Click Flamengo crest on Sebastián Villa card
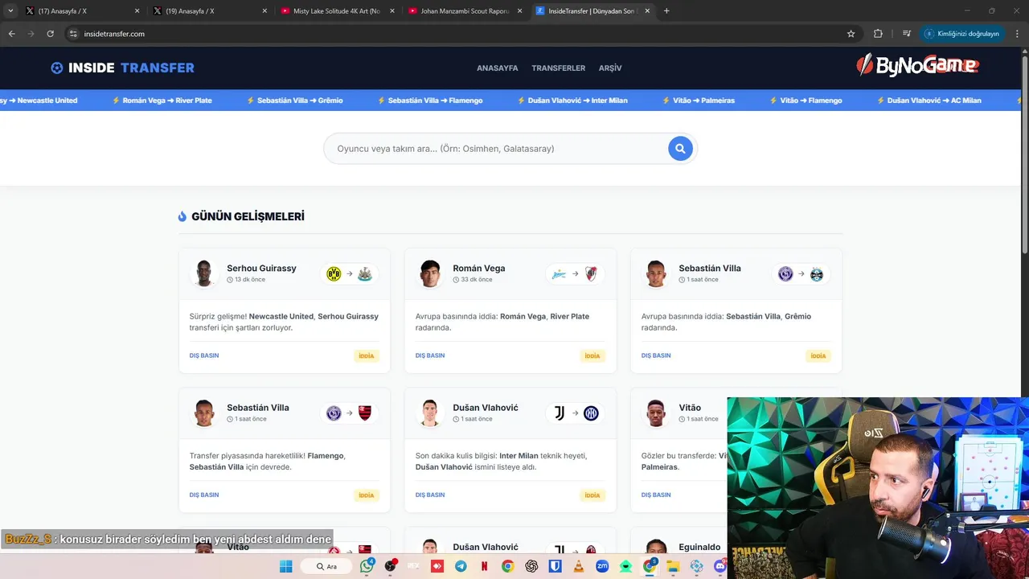 (x=365, y=413)
